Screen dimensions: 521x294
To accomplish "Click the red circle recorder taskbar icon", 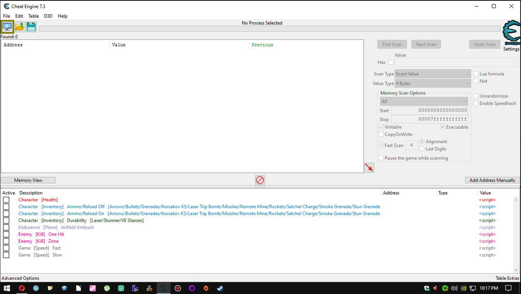I will coord(177,288).
